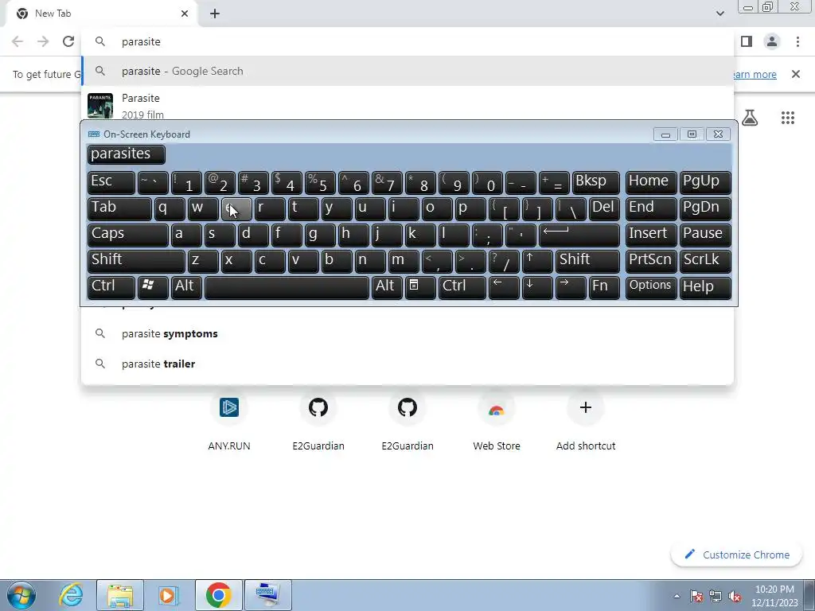The height and width of the screenshot is (611, 815).
Task: Tap Bksp on the On-Screen Keyboard
Action: click(595, 183)
